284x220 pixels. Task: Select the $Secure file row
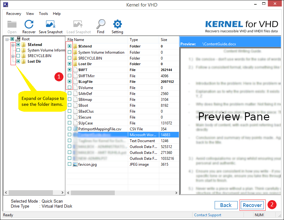123,117
